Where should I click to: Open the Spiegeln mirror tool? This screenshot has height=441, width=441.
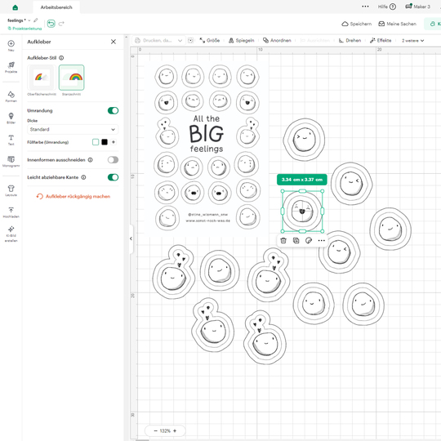coord(241,41)
